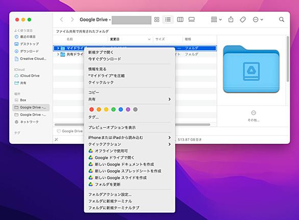Click the Google Drive folder preview thumbnail
The height and width of the screenshot is (220, 299).
click(x=251, y=69)
